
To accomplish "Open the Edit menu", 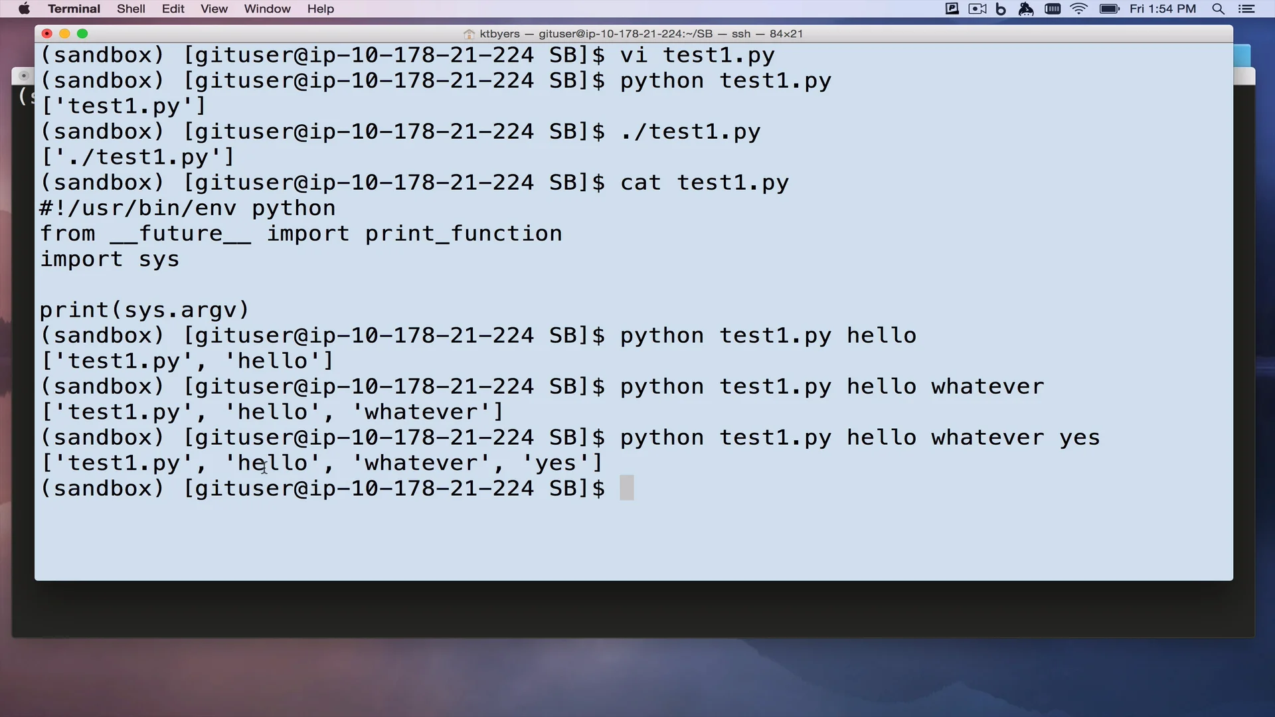I will (173, 9).
